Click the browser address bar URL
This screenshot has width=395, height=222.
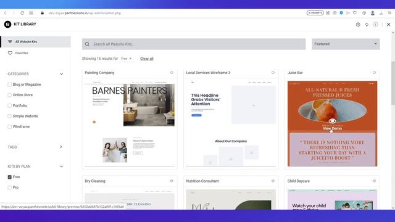click(x=85, y=13)
